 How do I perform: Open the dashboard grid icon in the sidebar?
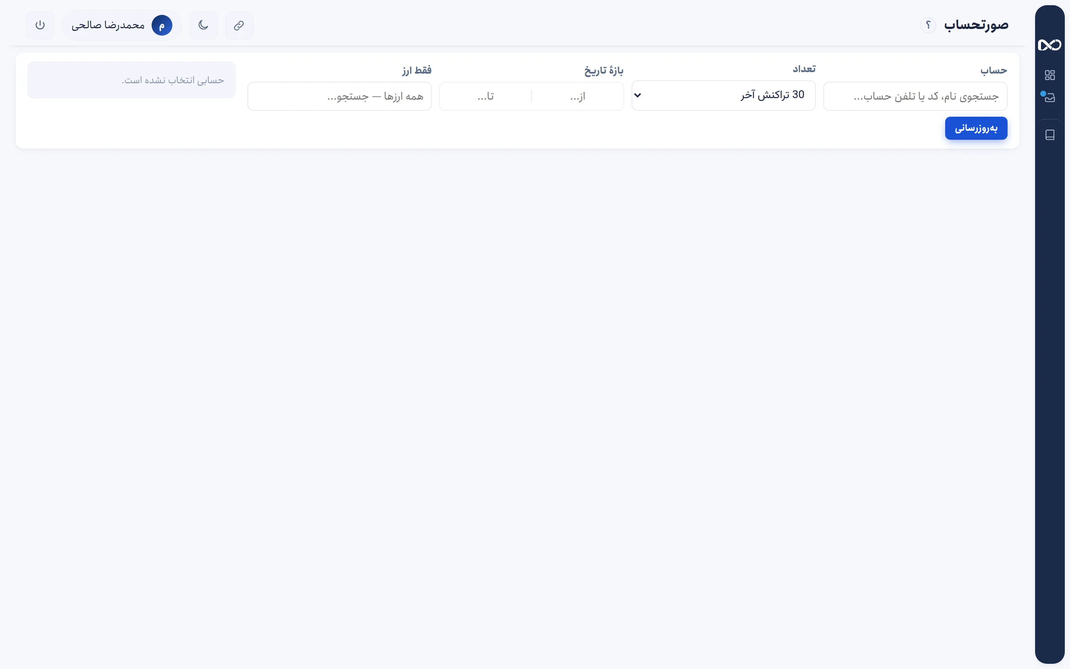pos(1050,75)
